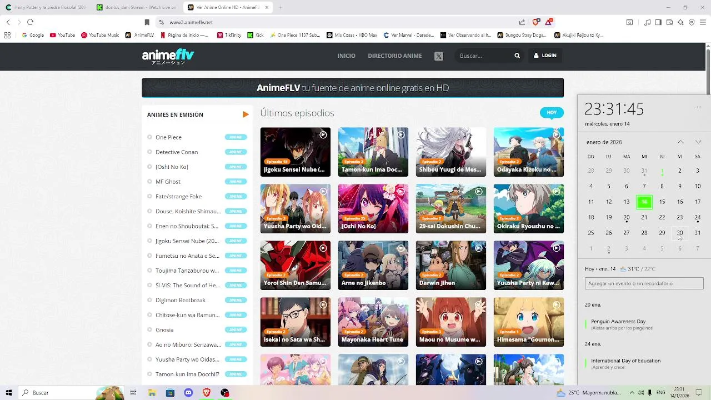Click the ENG language indicator in tray

[x=661, y=393]
